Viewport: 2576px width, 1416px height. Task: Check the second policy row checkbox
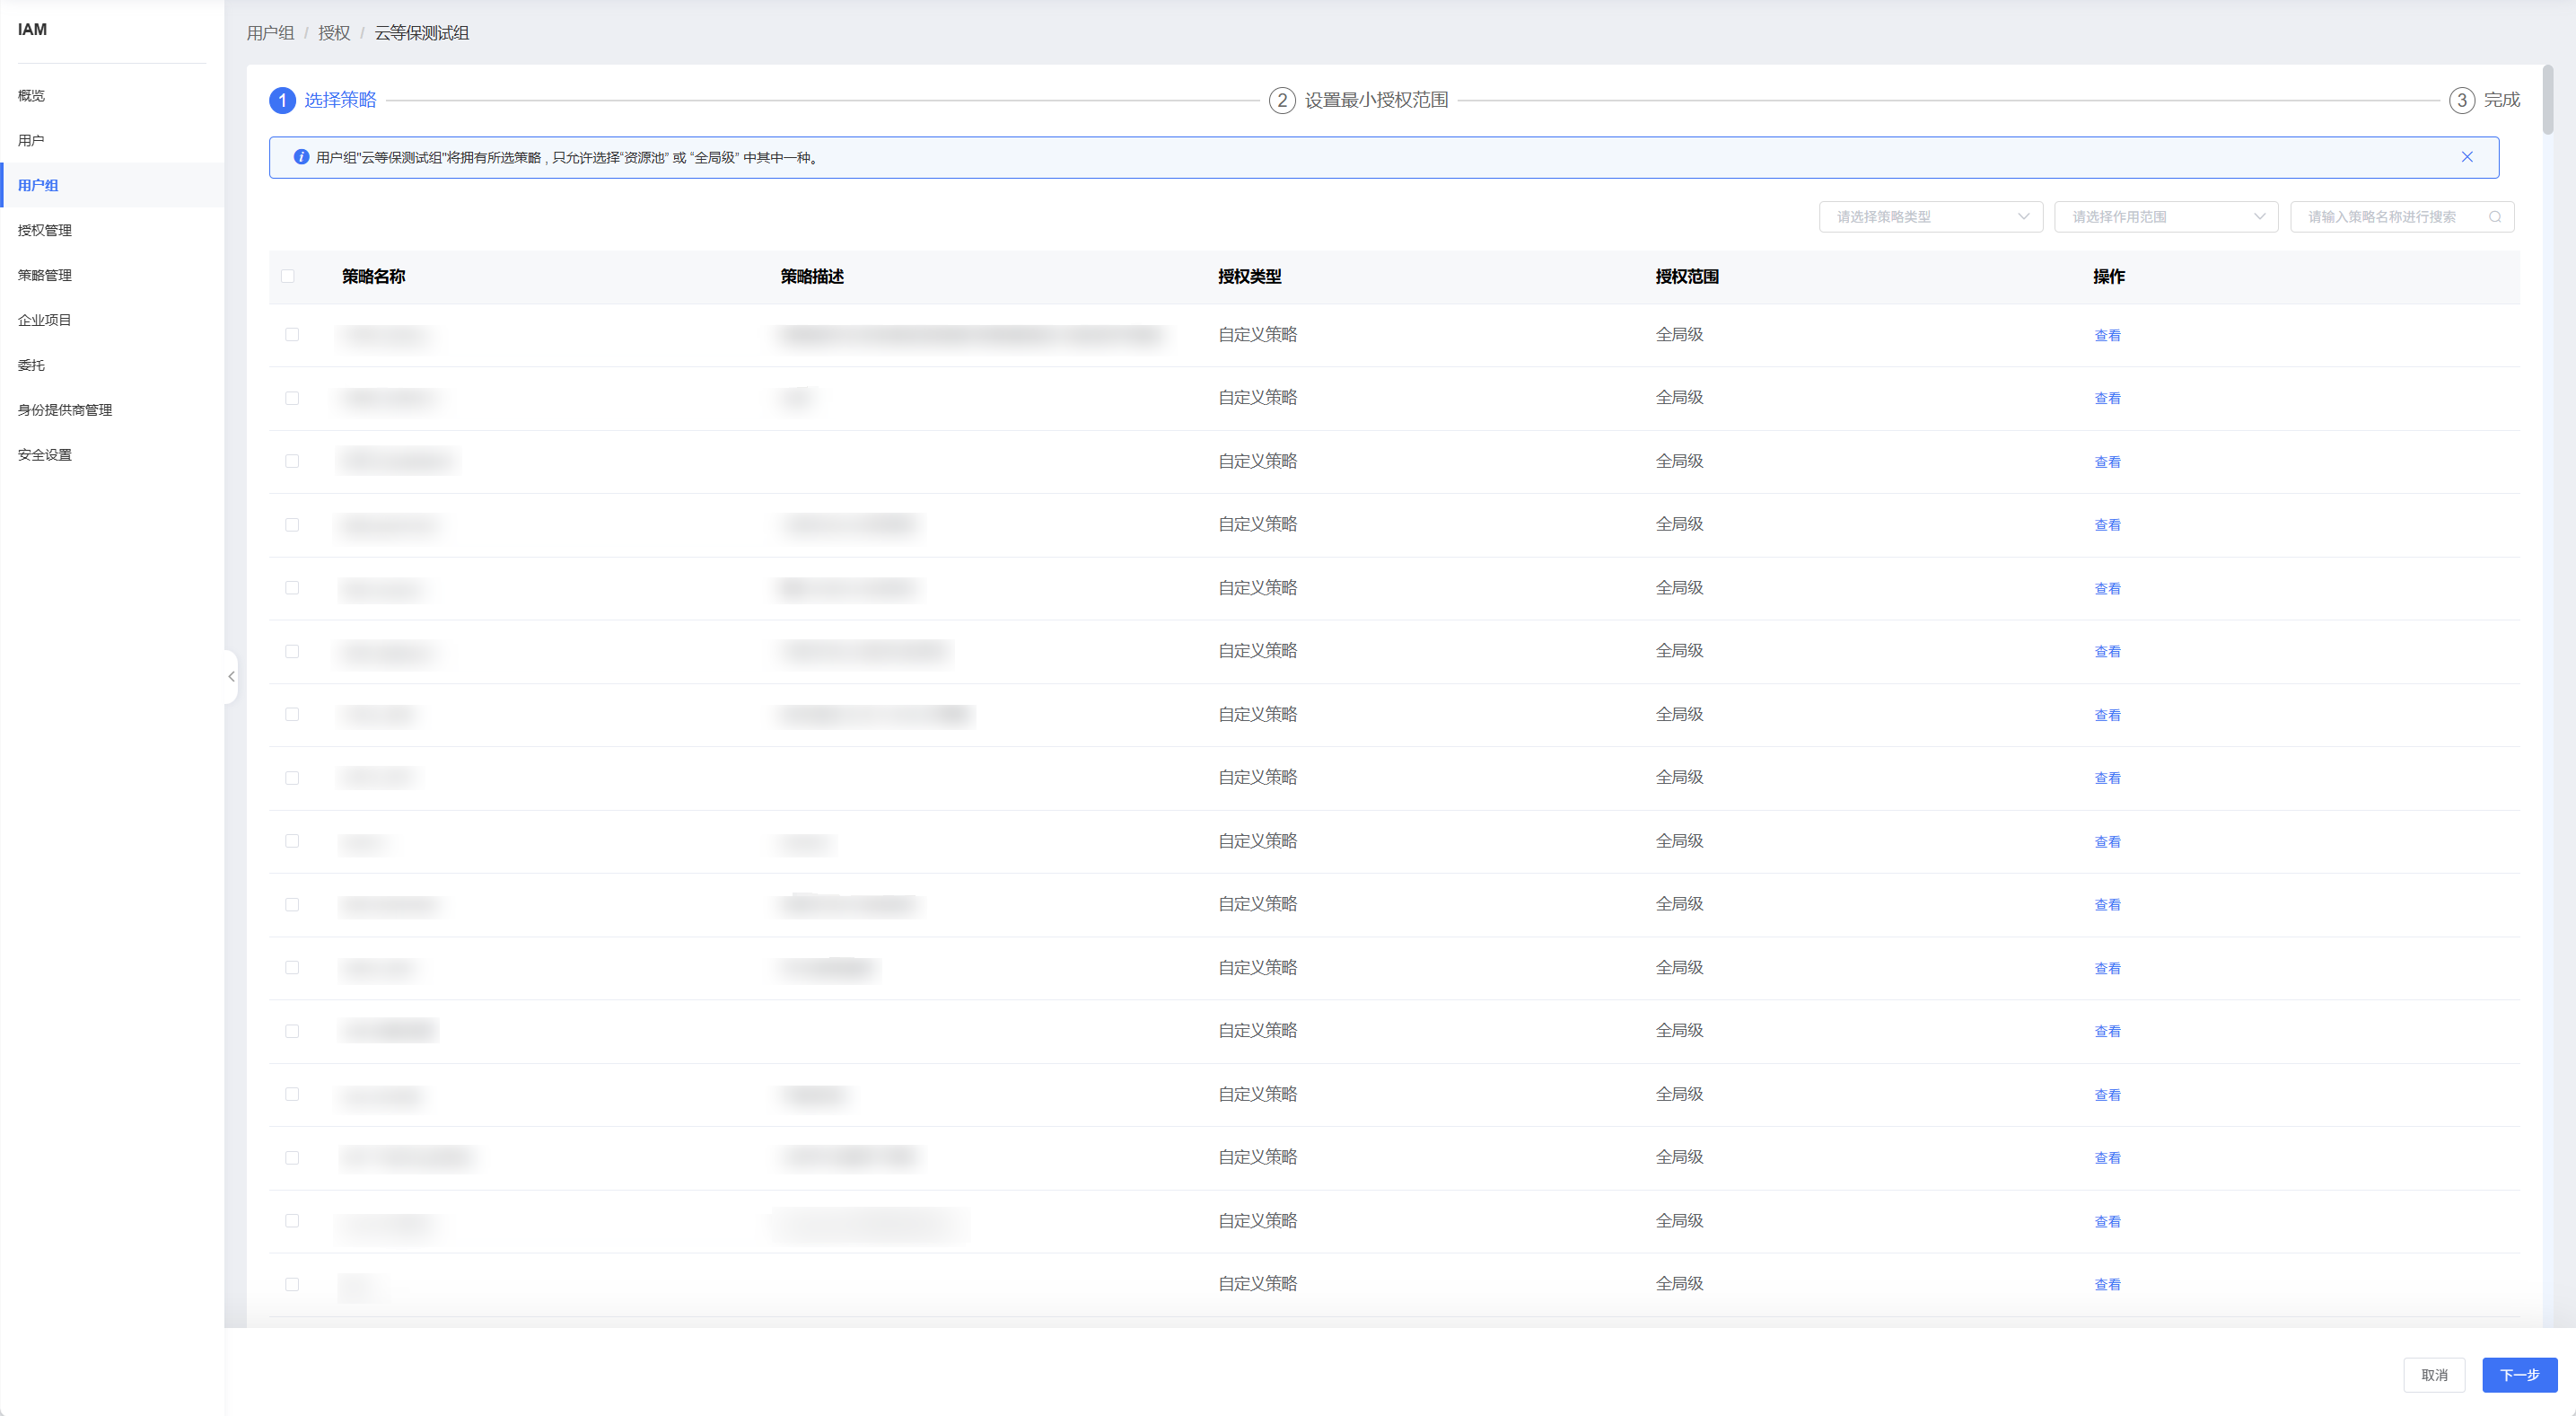292,399
